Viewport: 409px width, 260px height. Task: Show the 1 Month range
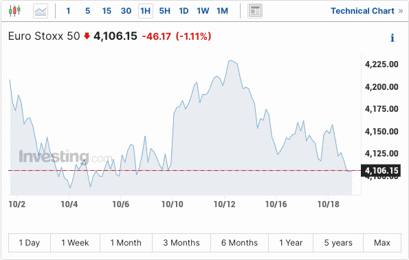[x=126, y=243]
